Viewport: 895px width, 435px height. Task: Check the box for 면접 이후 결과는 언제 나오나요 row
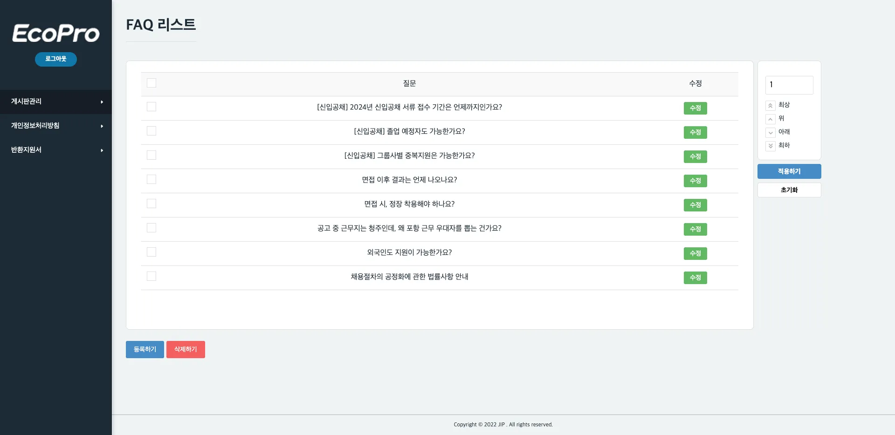pos(151,179)
